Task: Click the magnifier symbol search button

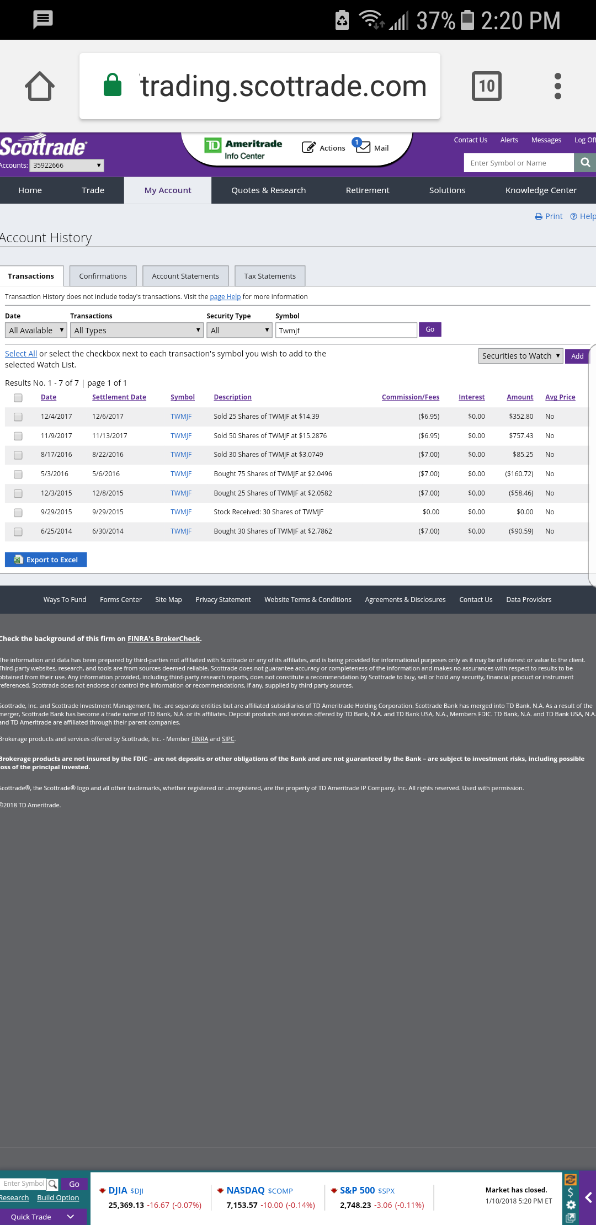Action: (586, 163)
